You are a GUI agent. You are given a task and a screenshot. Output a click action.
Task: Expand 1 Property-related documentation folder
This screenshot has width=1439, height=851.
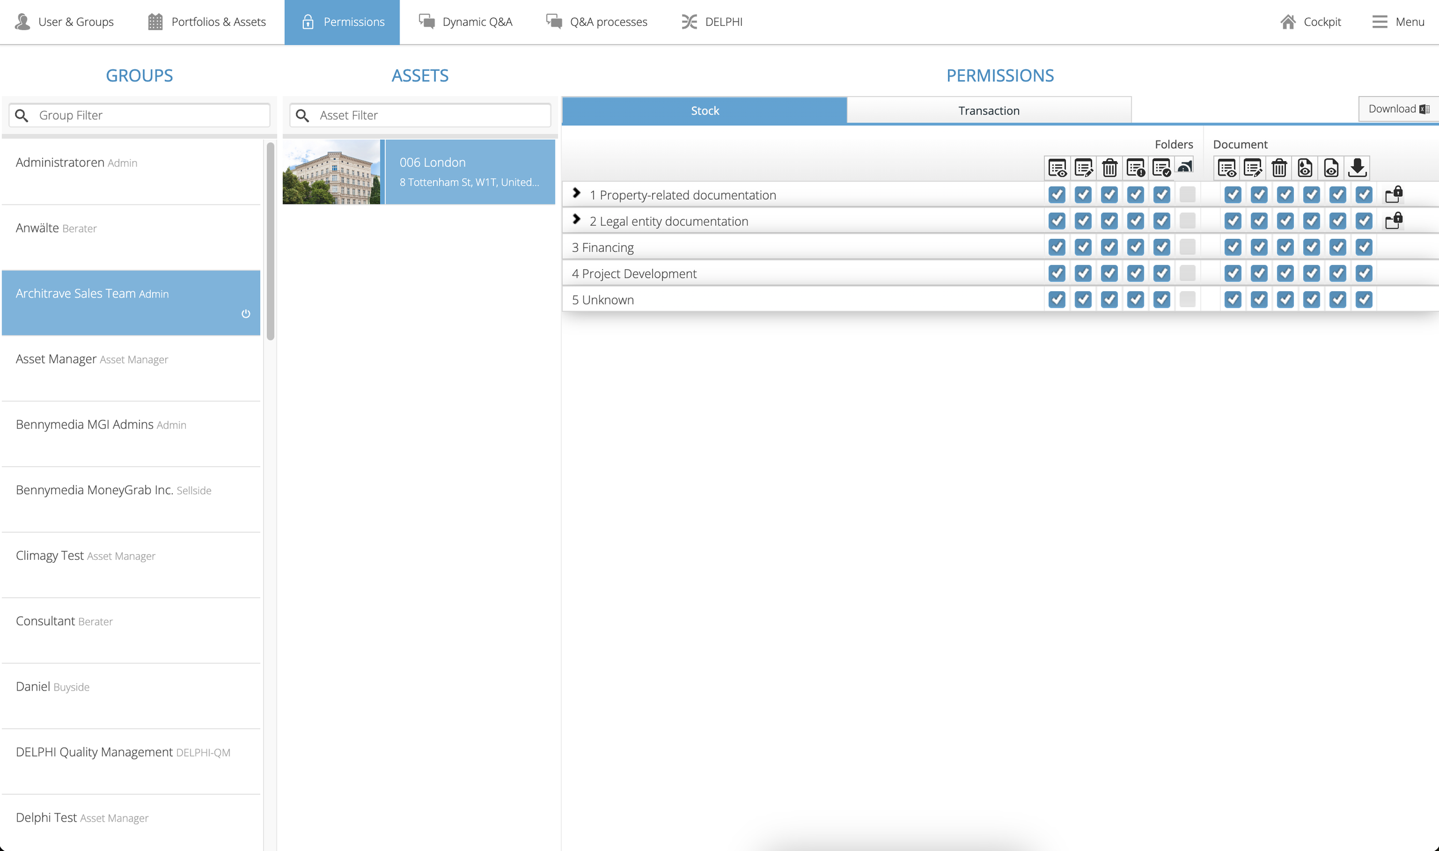coord(576,193)
